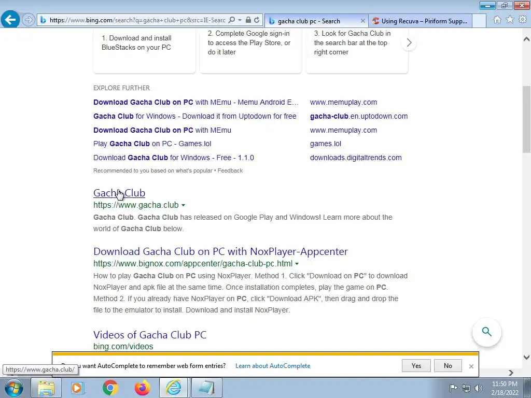Click the vertical scrollbar thumb
Screen dimensions: 531x398
tap(526, 119)
